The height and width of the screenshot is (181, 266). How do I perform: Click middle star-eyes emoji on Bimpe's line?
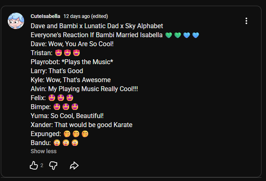65,107
